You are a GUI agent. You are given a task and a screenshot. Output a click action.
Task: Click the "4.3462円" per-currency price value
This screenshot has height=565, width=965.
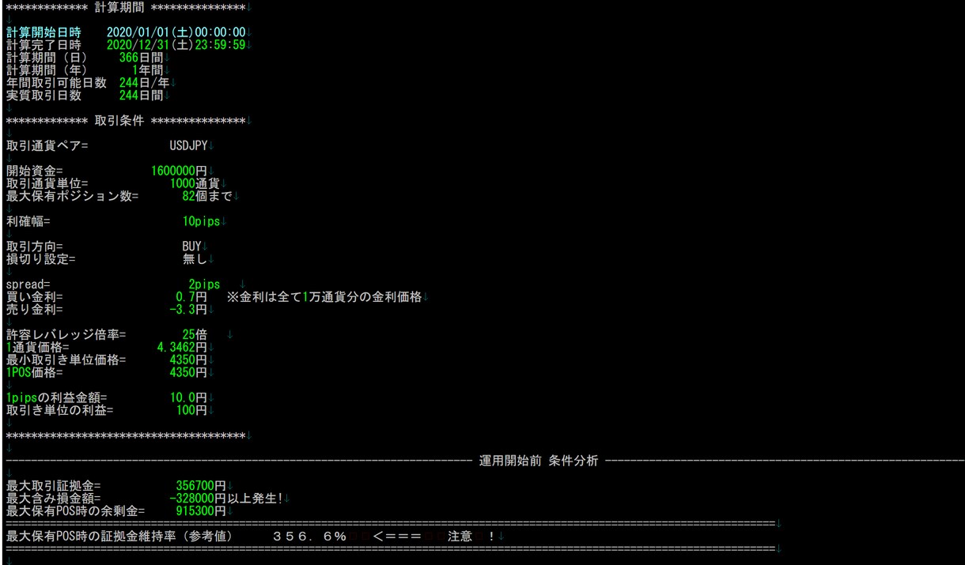[x=183, y=348]
